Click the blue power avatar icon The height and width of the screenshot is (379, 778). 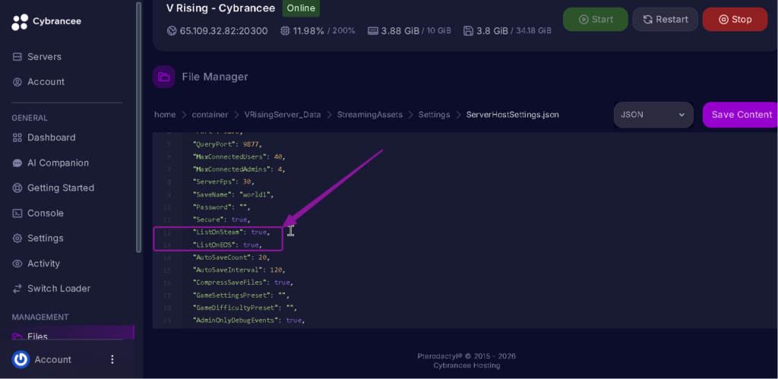(x=21, y=359)
